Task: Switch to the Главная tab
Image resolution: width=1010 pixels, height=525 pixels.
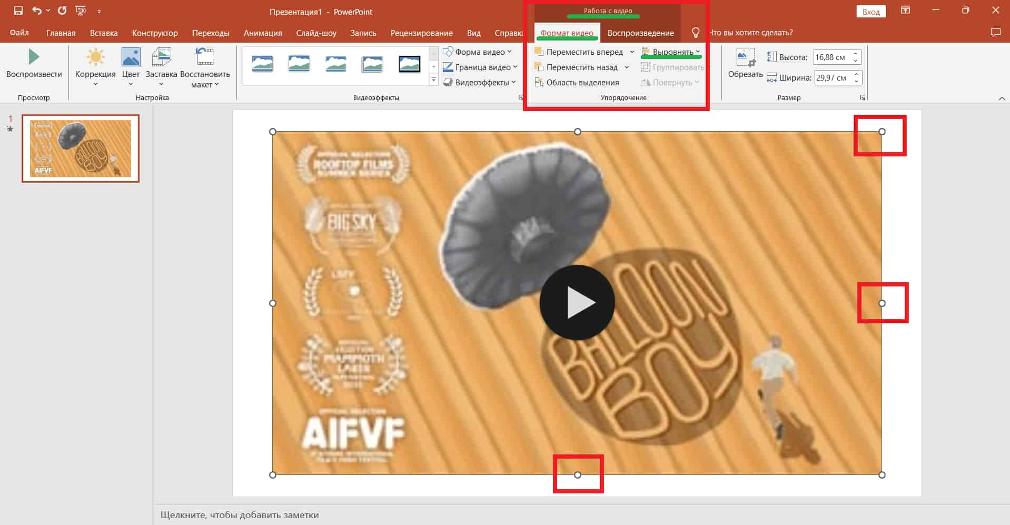Action: [61, 33]
